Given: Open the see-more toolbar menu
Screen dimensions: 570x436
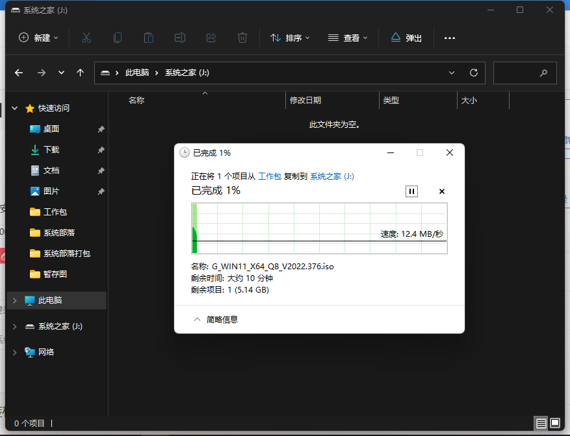Looking at the screenshot, I should click(x=449, y=38).
